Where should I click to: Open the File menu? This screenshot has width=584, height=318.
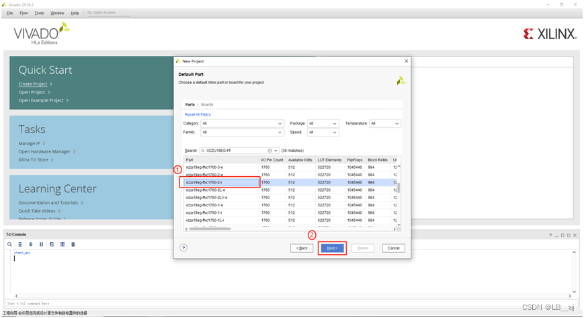[x=9, y=13]
